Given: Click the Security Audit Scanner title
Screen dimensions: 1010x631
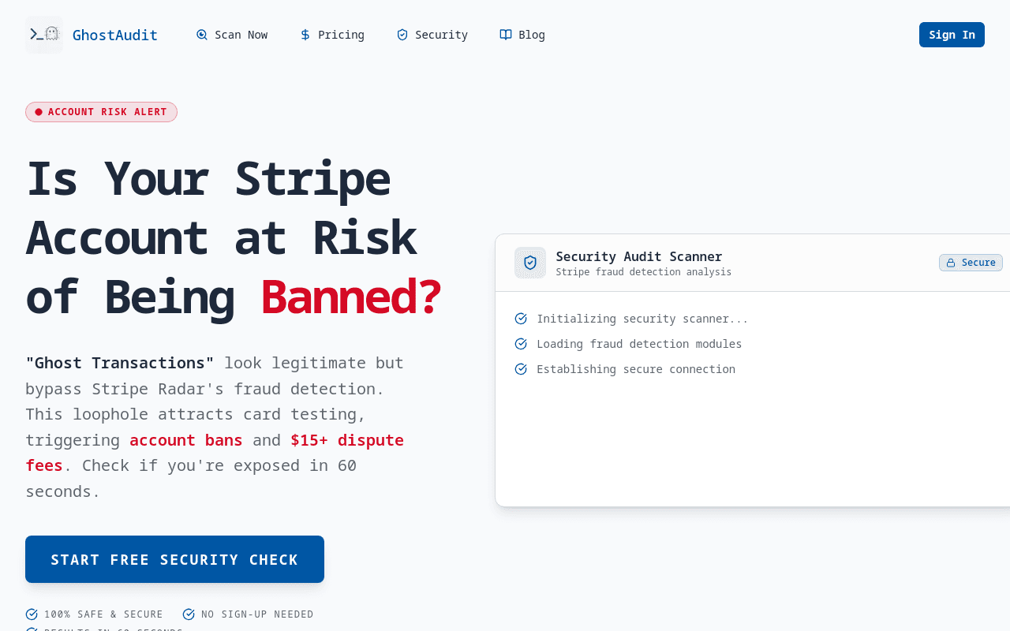Looking at the screenshot, I should (x=639, y=256).
